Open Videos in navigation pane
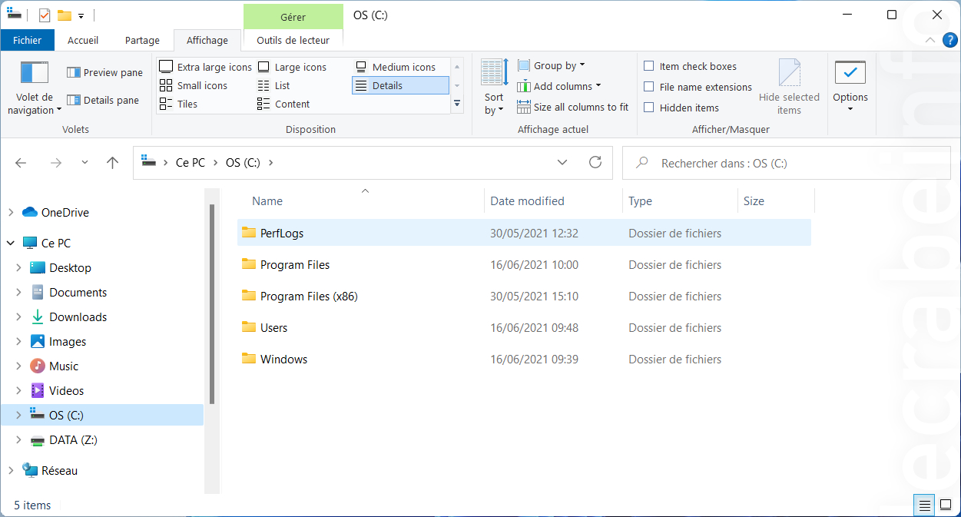Image resolution: width=961 pixels, height=517 pixels. (66, 391)
